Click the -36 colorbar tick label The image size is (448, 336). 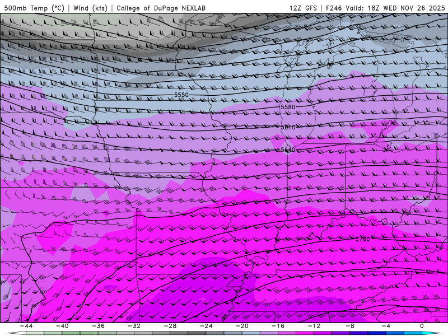99,326
